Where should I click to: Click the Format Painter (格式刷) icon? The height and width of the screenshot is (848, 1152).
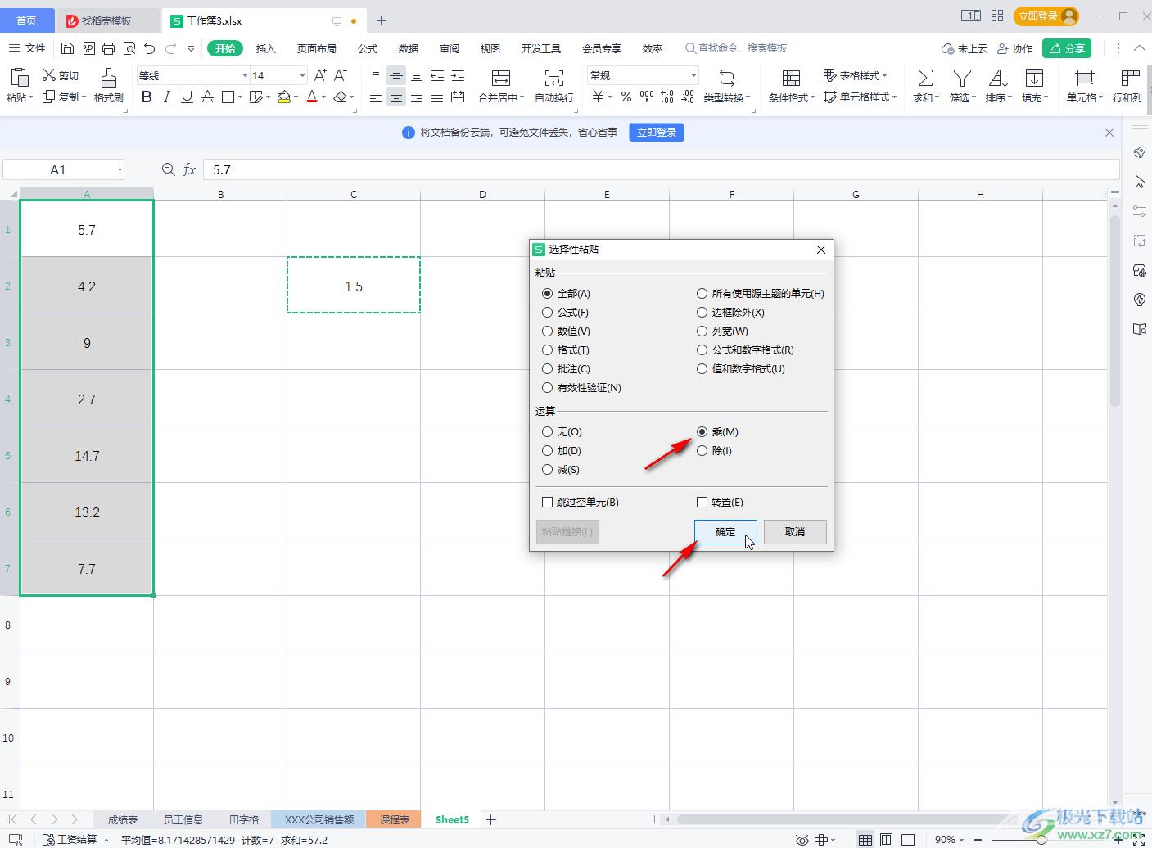coord(108,78)
